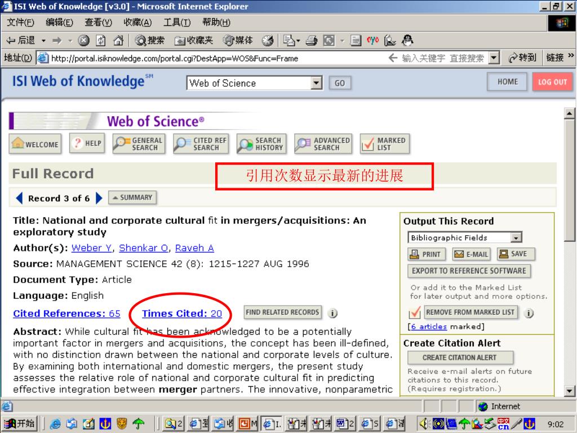Click the GO button beside product selector
Viewport: 577px width, 433px height.
(340, 83)
